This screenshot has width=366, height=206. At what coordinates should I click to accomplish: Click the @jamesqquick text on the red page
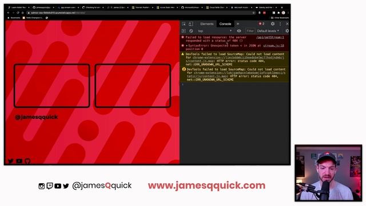[x=36, y=117]
